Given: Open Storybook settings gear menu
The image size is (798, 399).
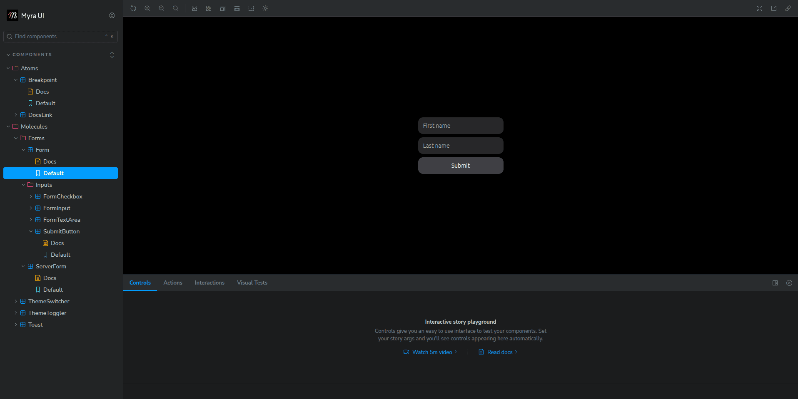Looking at the screenshot, I should coord(112,15).
